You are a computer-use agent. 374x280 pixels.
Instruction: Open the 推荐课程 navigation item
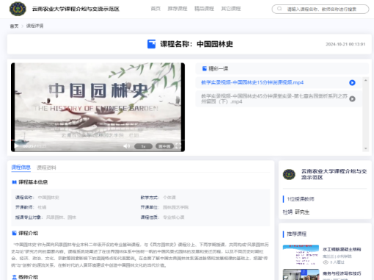coord(177,9)
